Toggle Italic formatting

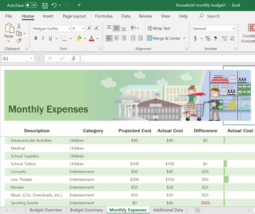click(43, 38)
